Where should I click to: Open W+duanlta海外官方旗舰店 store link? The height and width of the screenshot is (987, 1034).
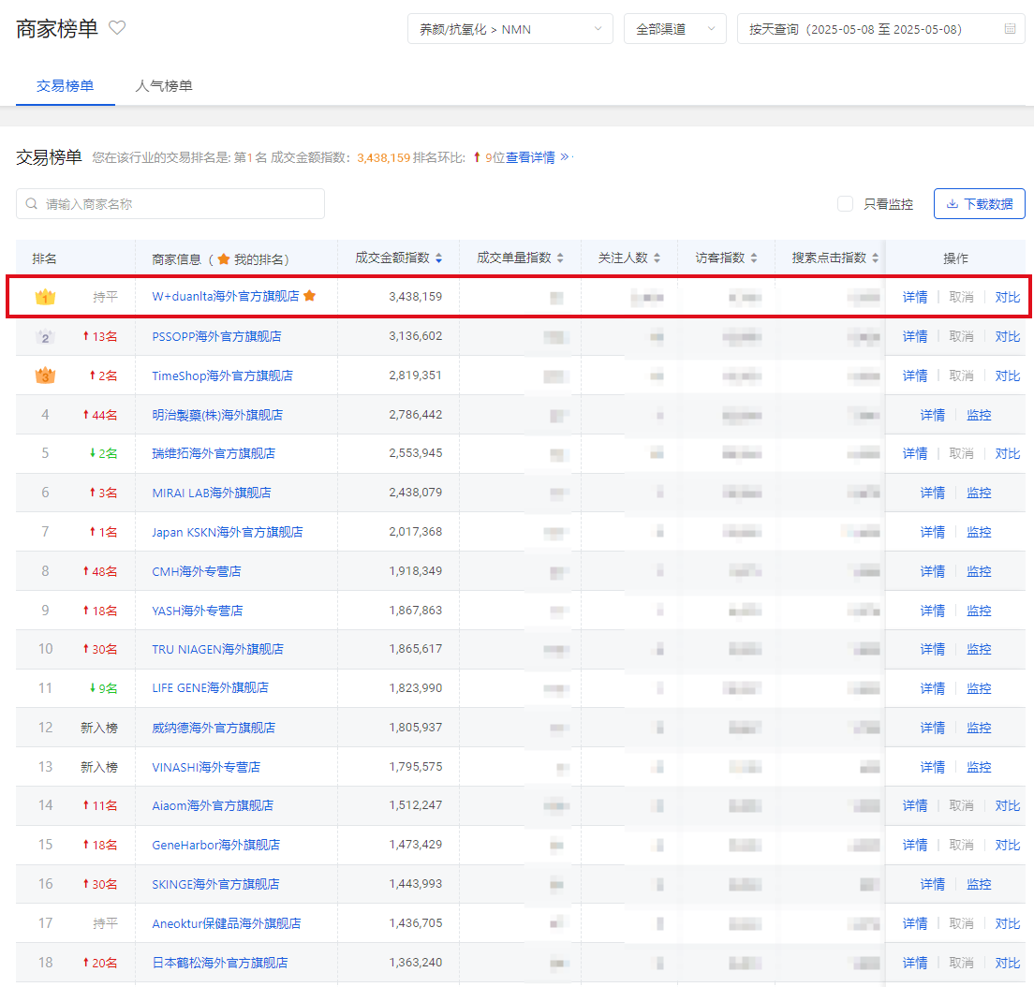(x=226, y=296)
